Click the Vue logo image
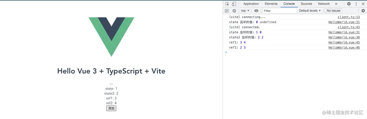Image resolution: width=367 pixels, height=119 pixels. point(111,37)
